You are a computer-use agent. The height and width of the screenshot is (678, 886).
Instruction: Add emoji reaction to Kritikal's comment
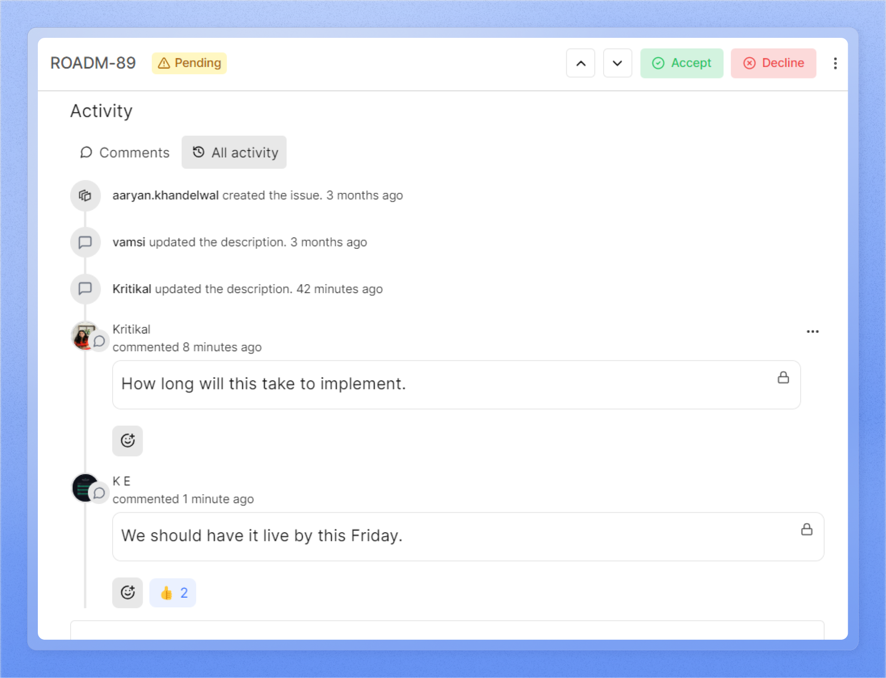pos(127,441)
